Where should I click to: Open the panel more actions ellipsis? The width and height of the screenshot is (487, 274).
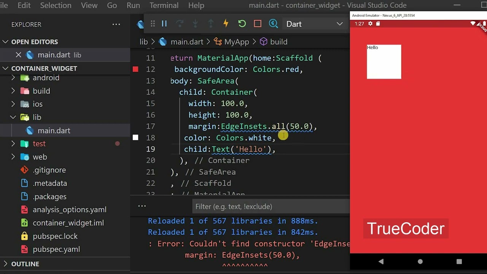pos(142,206)
